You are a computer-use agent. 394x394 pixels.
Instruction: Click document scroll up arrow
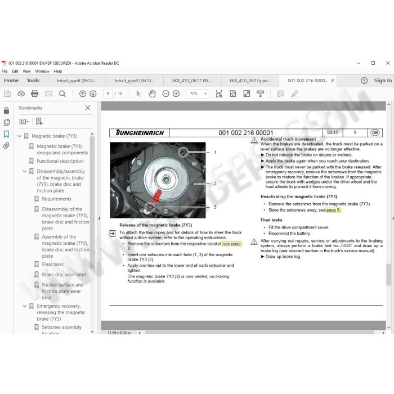388,104
